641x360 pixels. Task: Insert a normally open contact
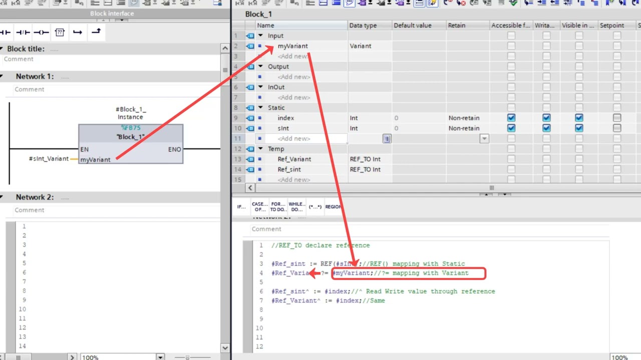[x=5, y=32]
